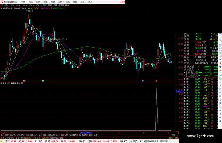Expand the 更多 period options at top
This screenshot has height=143, width=222.
tap(68, 5)
